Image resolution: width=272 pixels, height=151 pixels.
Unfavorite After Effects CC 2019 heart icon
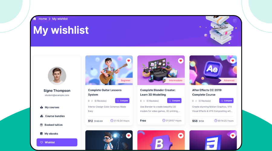[x=233, y=61]
